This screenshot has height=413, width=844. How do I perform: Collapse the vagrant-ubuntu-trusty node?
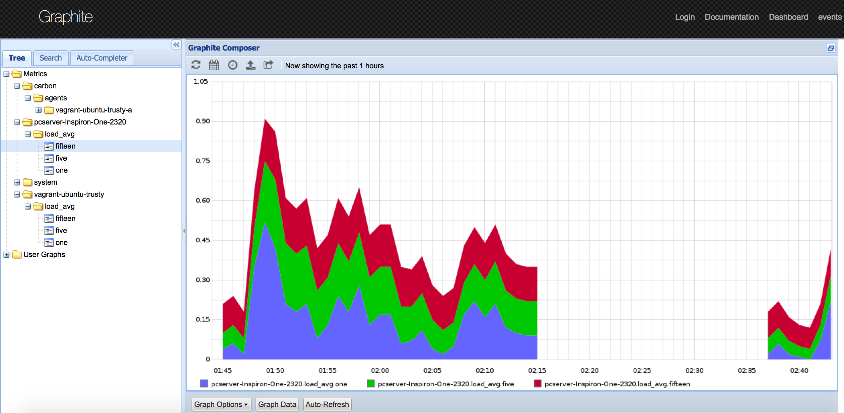pos(17,194)
